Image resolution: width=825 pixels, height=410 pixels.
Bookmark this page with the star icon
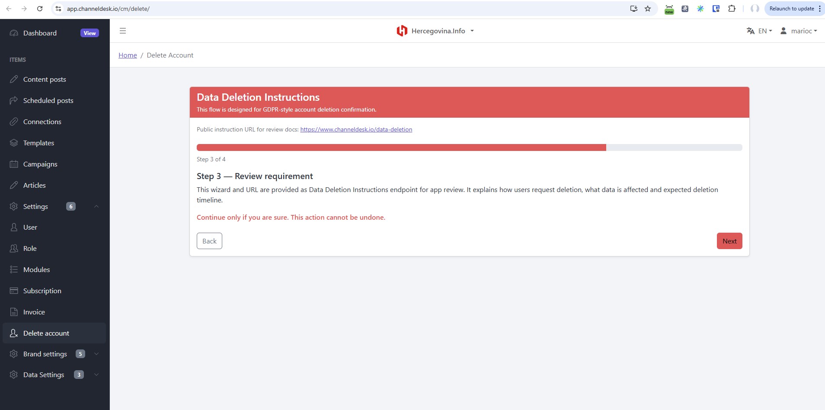pos(648,9)
